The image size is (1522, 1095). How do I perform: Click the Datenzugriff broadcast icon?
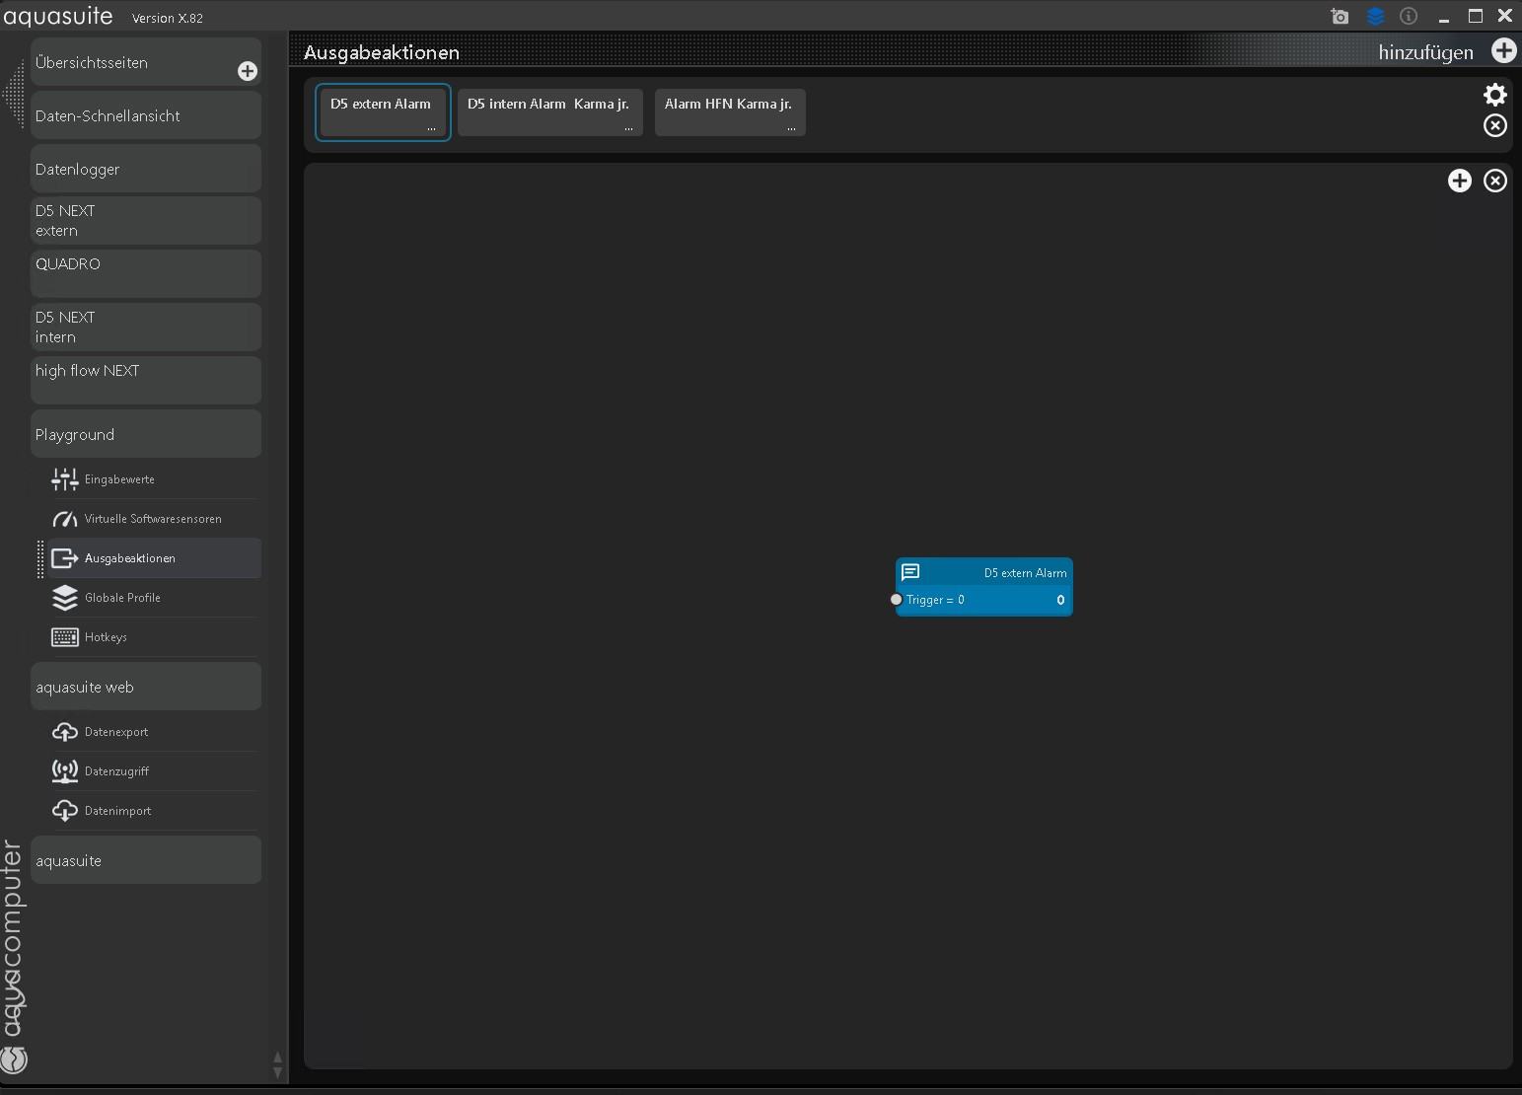65,771
